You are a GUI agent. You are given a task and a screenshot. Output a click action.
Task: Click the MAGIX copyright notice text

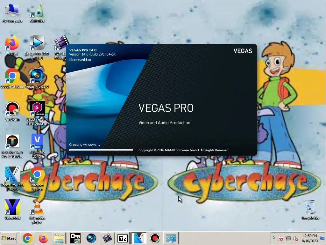tap(184, 150)
